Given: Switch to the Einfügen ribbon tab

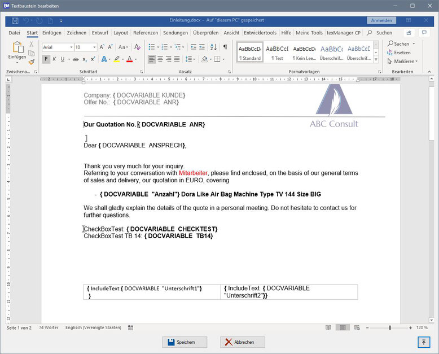Looking at the screenshot, I should pos(52,33).
